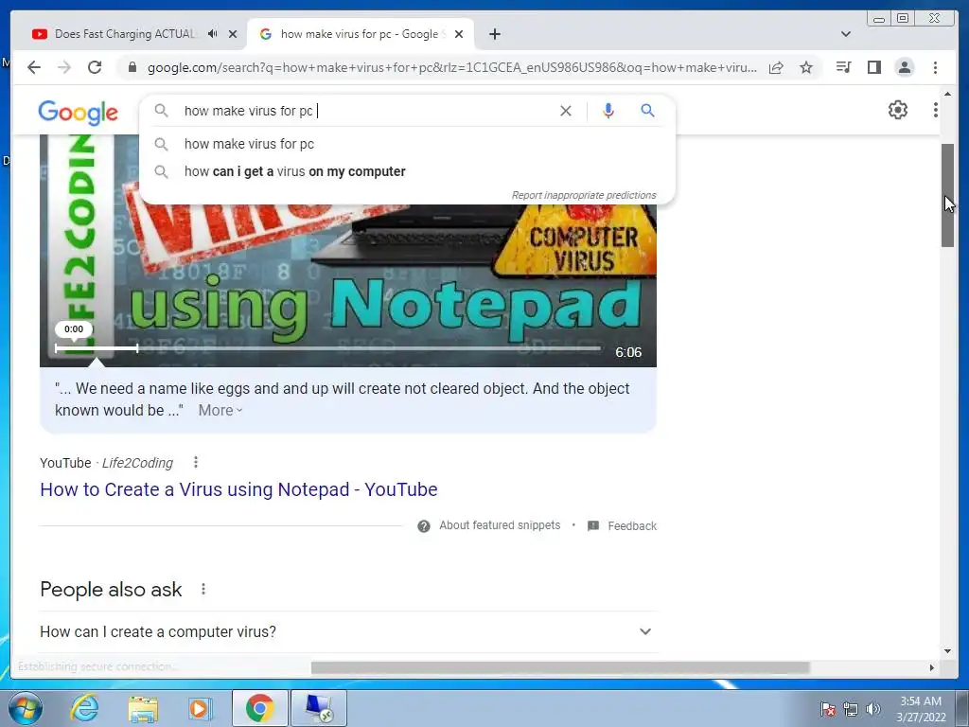Click the scroll up arrow
Screen dimensions: 969x727
click(947, 94)
